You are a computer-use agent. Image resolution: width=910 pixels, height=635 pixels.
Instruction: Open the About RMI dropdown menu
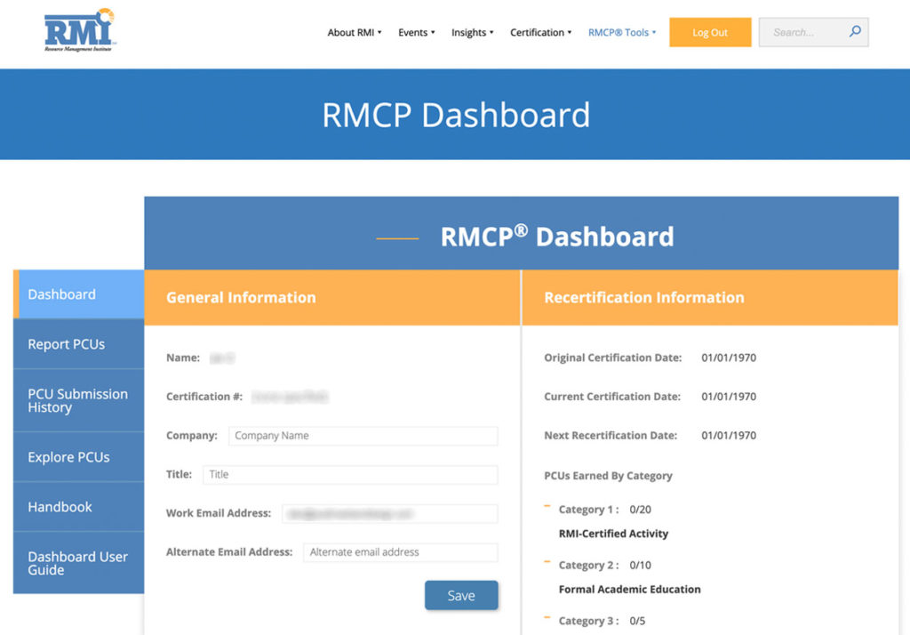354,32
